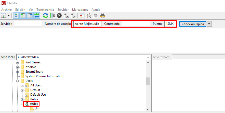Collapse the Users folder tree node
225x113 pixels.
[x=18, y=81]
